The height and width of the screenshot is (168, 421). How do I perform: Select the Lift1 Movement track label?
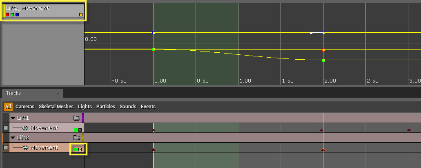[44, 128]
